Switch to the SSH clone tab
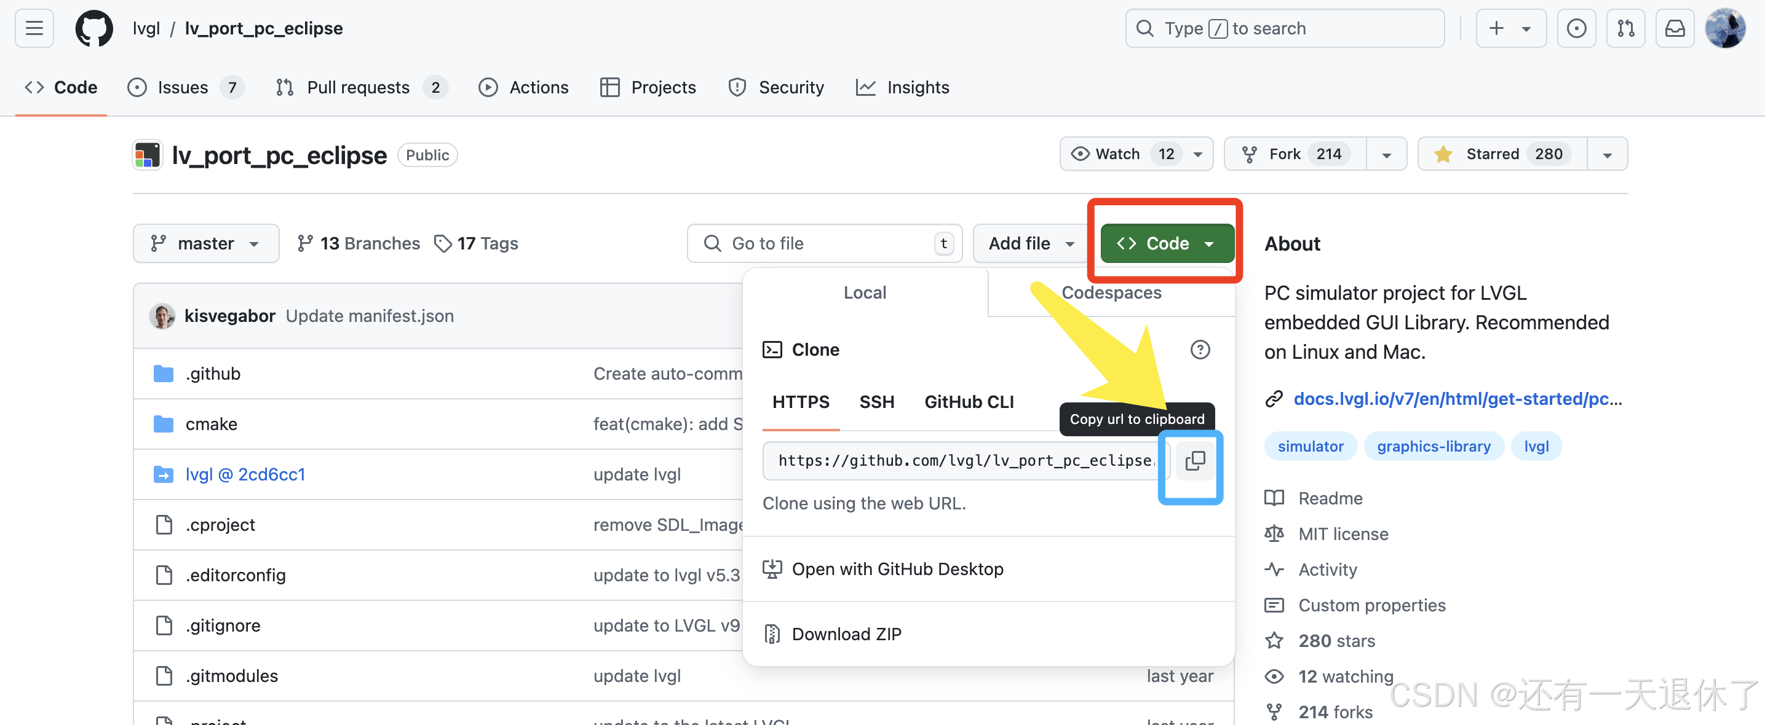This screenshot has height=725, width=1765. 876,402
